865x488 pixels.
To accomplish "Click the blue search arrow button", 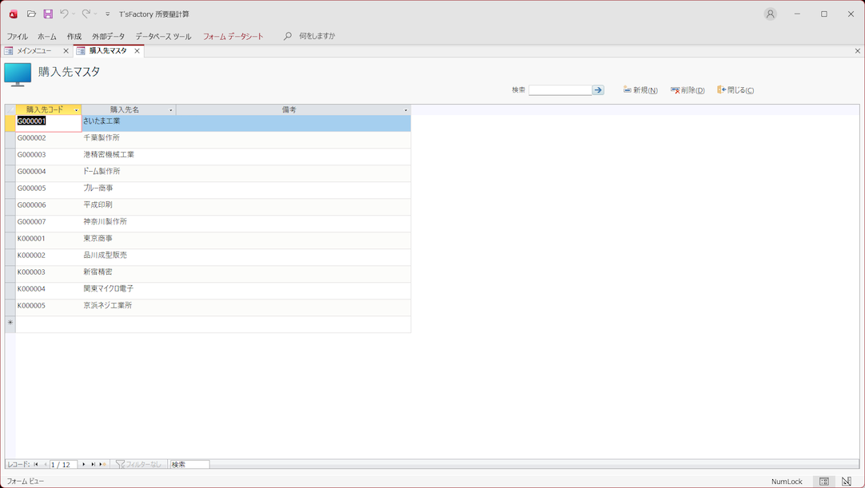I will pyautogui.click(x=598, y=90).
